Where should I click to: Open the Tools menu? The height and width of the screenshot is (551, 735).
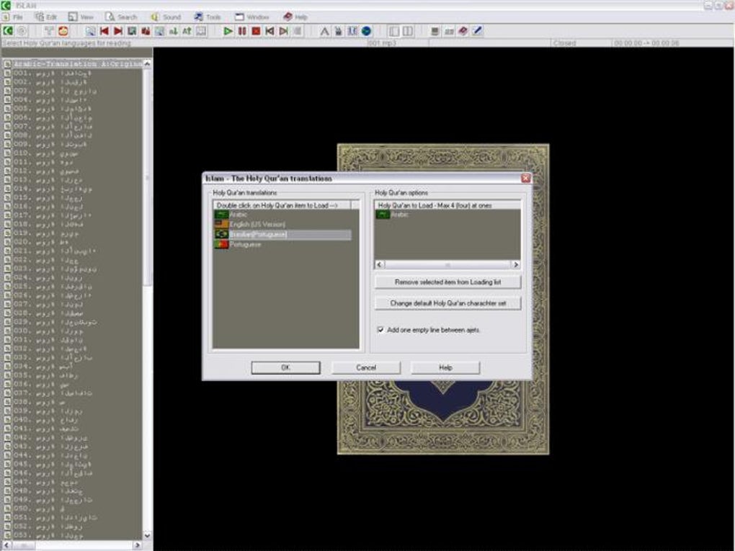[x=208, y=17]
